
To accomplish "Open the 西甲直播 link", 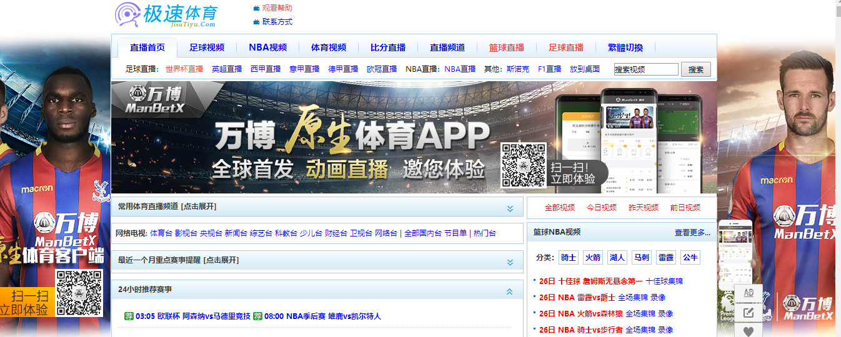I will 266,69.
